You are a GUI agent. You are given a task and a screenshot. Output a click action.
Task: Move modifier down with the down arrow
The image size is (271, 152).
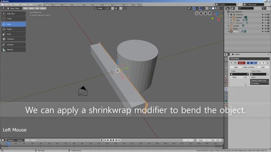pos(263,63)
